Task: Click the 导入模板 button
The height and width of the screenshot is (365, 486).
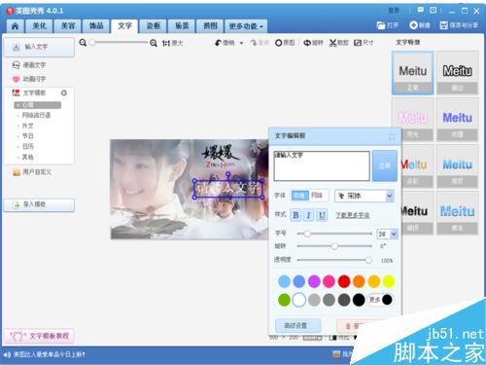Action: [39, 204]
